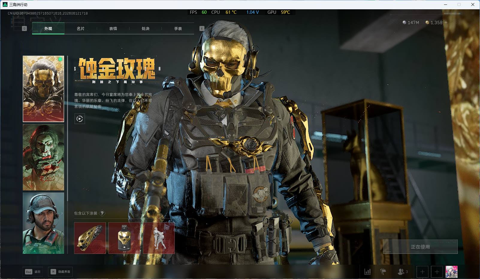Select the 处决 tab

(146, 28)
